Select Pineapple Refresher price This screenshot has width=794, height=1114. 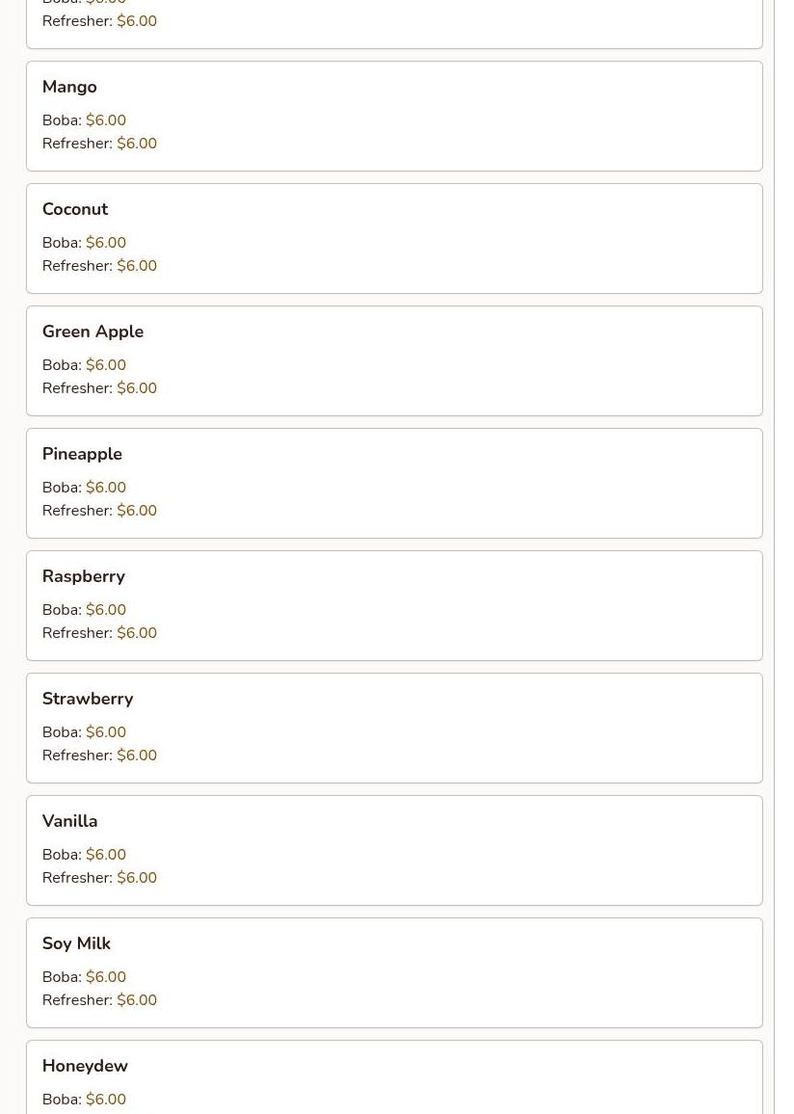[137, 510]
